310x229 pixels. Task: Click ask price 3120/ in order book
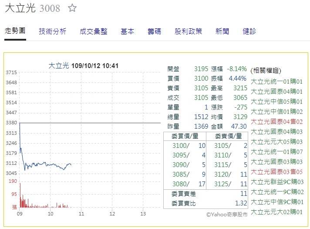click(222, 174)
